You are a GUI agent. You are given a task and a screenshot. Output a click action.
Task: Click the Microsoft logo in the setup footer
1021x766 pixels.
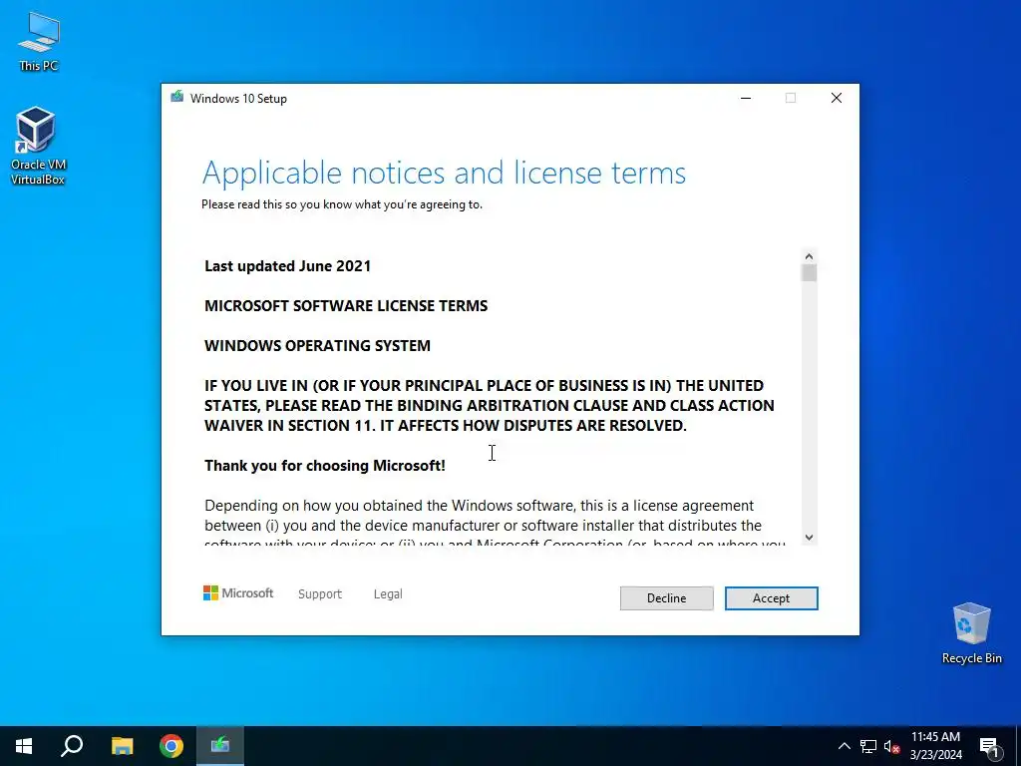pyautogui.click(x=238, y=593)
